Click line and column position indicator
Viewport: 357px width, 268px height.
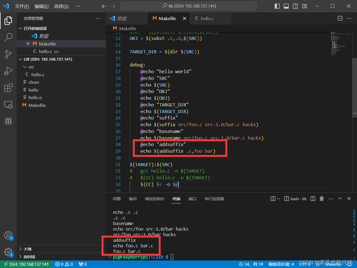pos(251,264)
